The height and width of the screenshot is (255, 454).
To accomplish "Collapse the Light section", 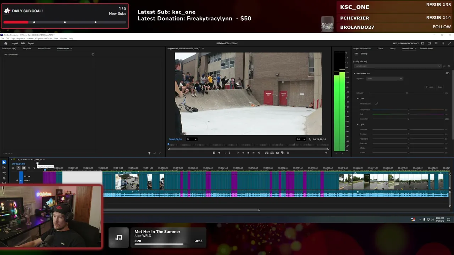I will (358, 124).
